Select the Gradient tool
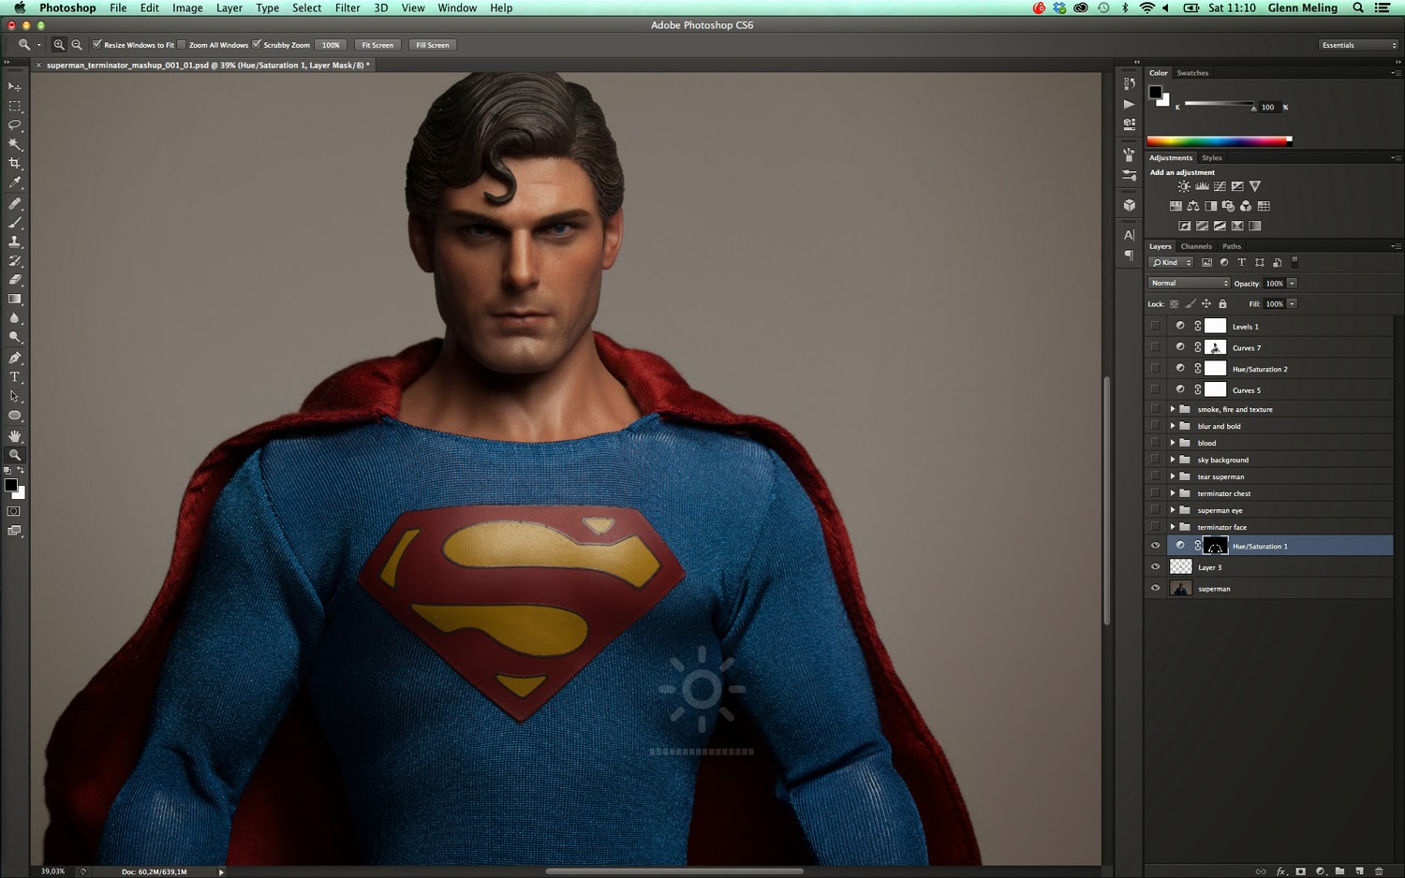The height and width of the screenshot is (878, 1405). pyautogui.click(x=15, y=300)
